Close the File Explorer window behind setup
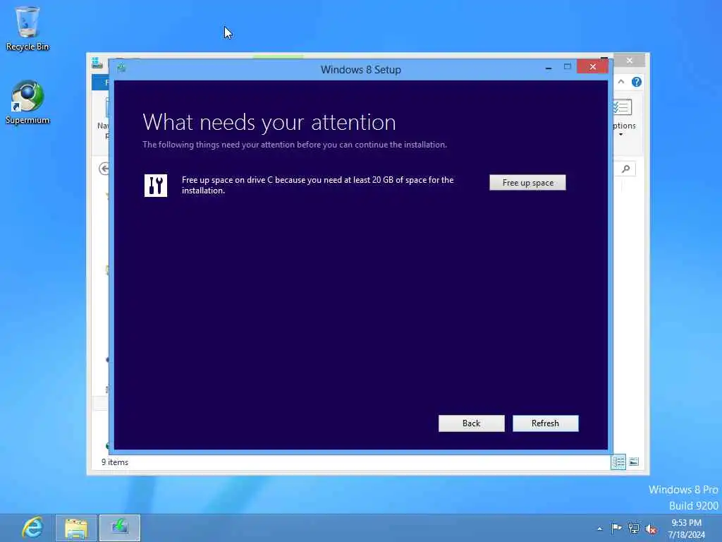 coord(630,61)
